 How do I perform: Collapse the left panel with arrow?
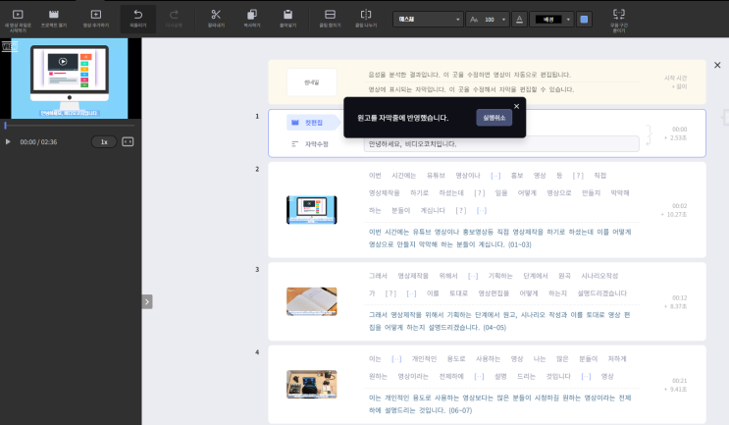147,301
